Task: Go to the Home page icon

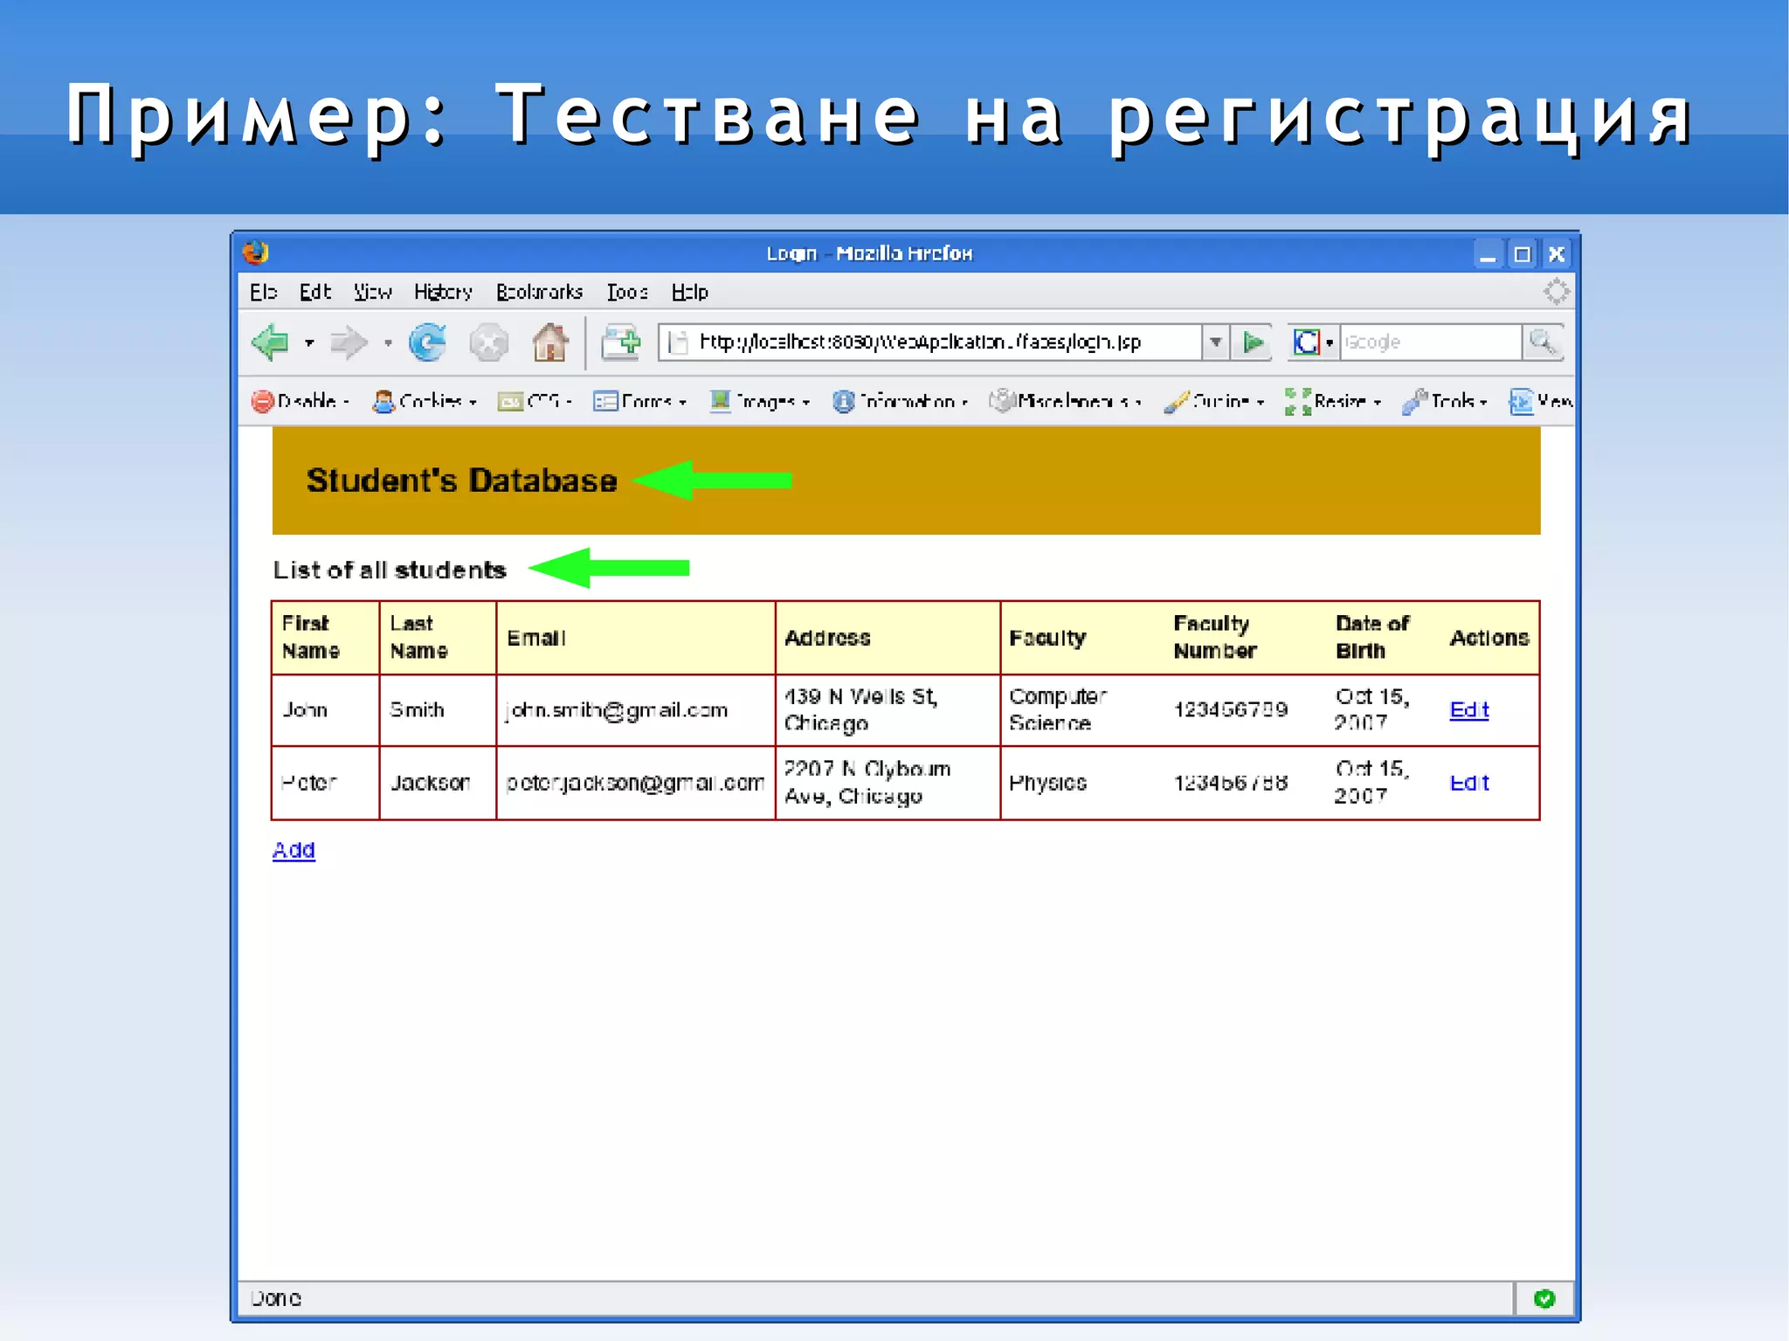Action: pos(550,342)
